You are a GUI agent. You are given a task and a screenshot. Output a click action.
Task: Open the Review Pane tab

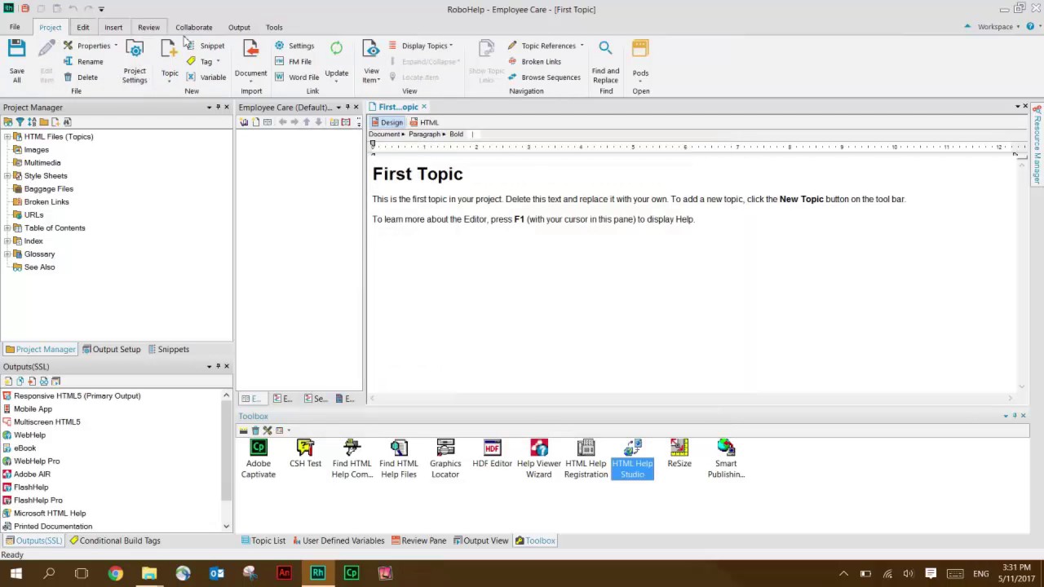coord(418,541)
